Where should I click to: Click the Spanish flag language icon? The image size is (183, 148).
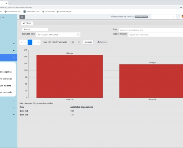pyautogui.click(x=182, y=16)
